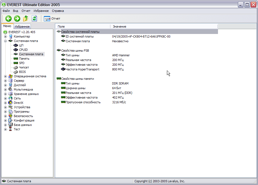Click the SPD memory module icon

point(16,63)
